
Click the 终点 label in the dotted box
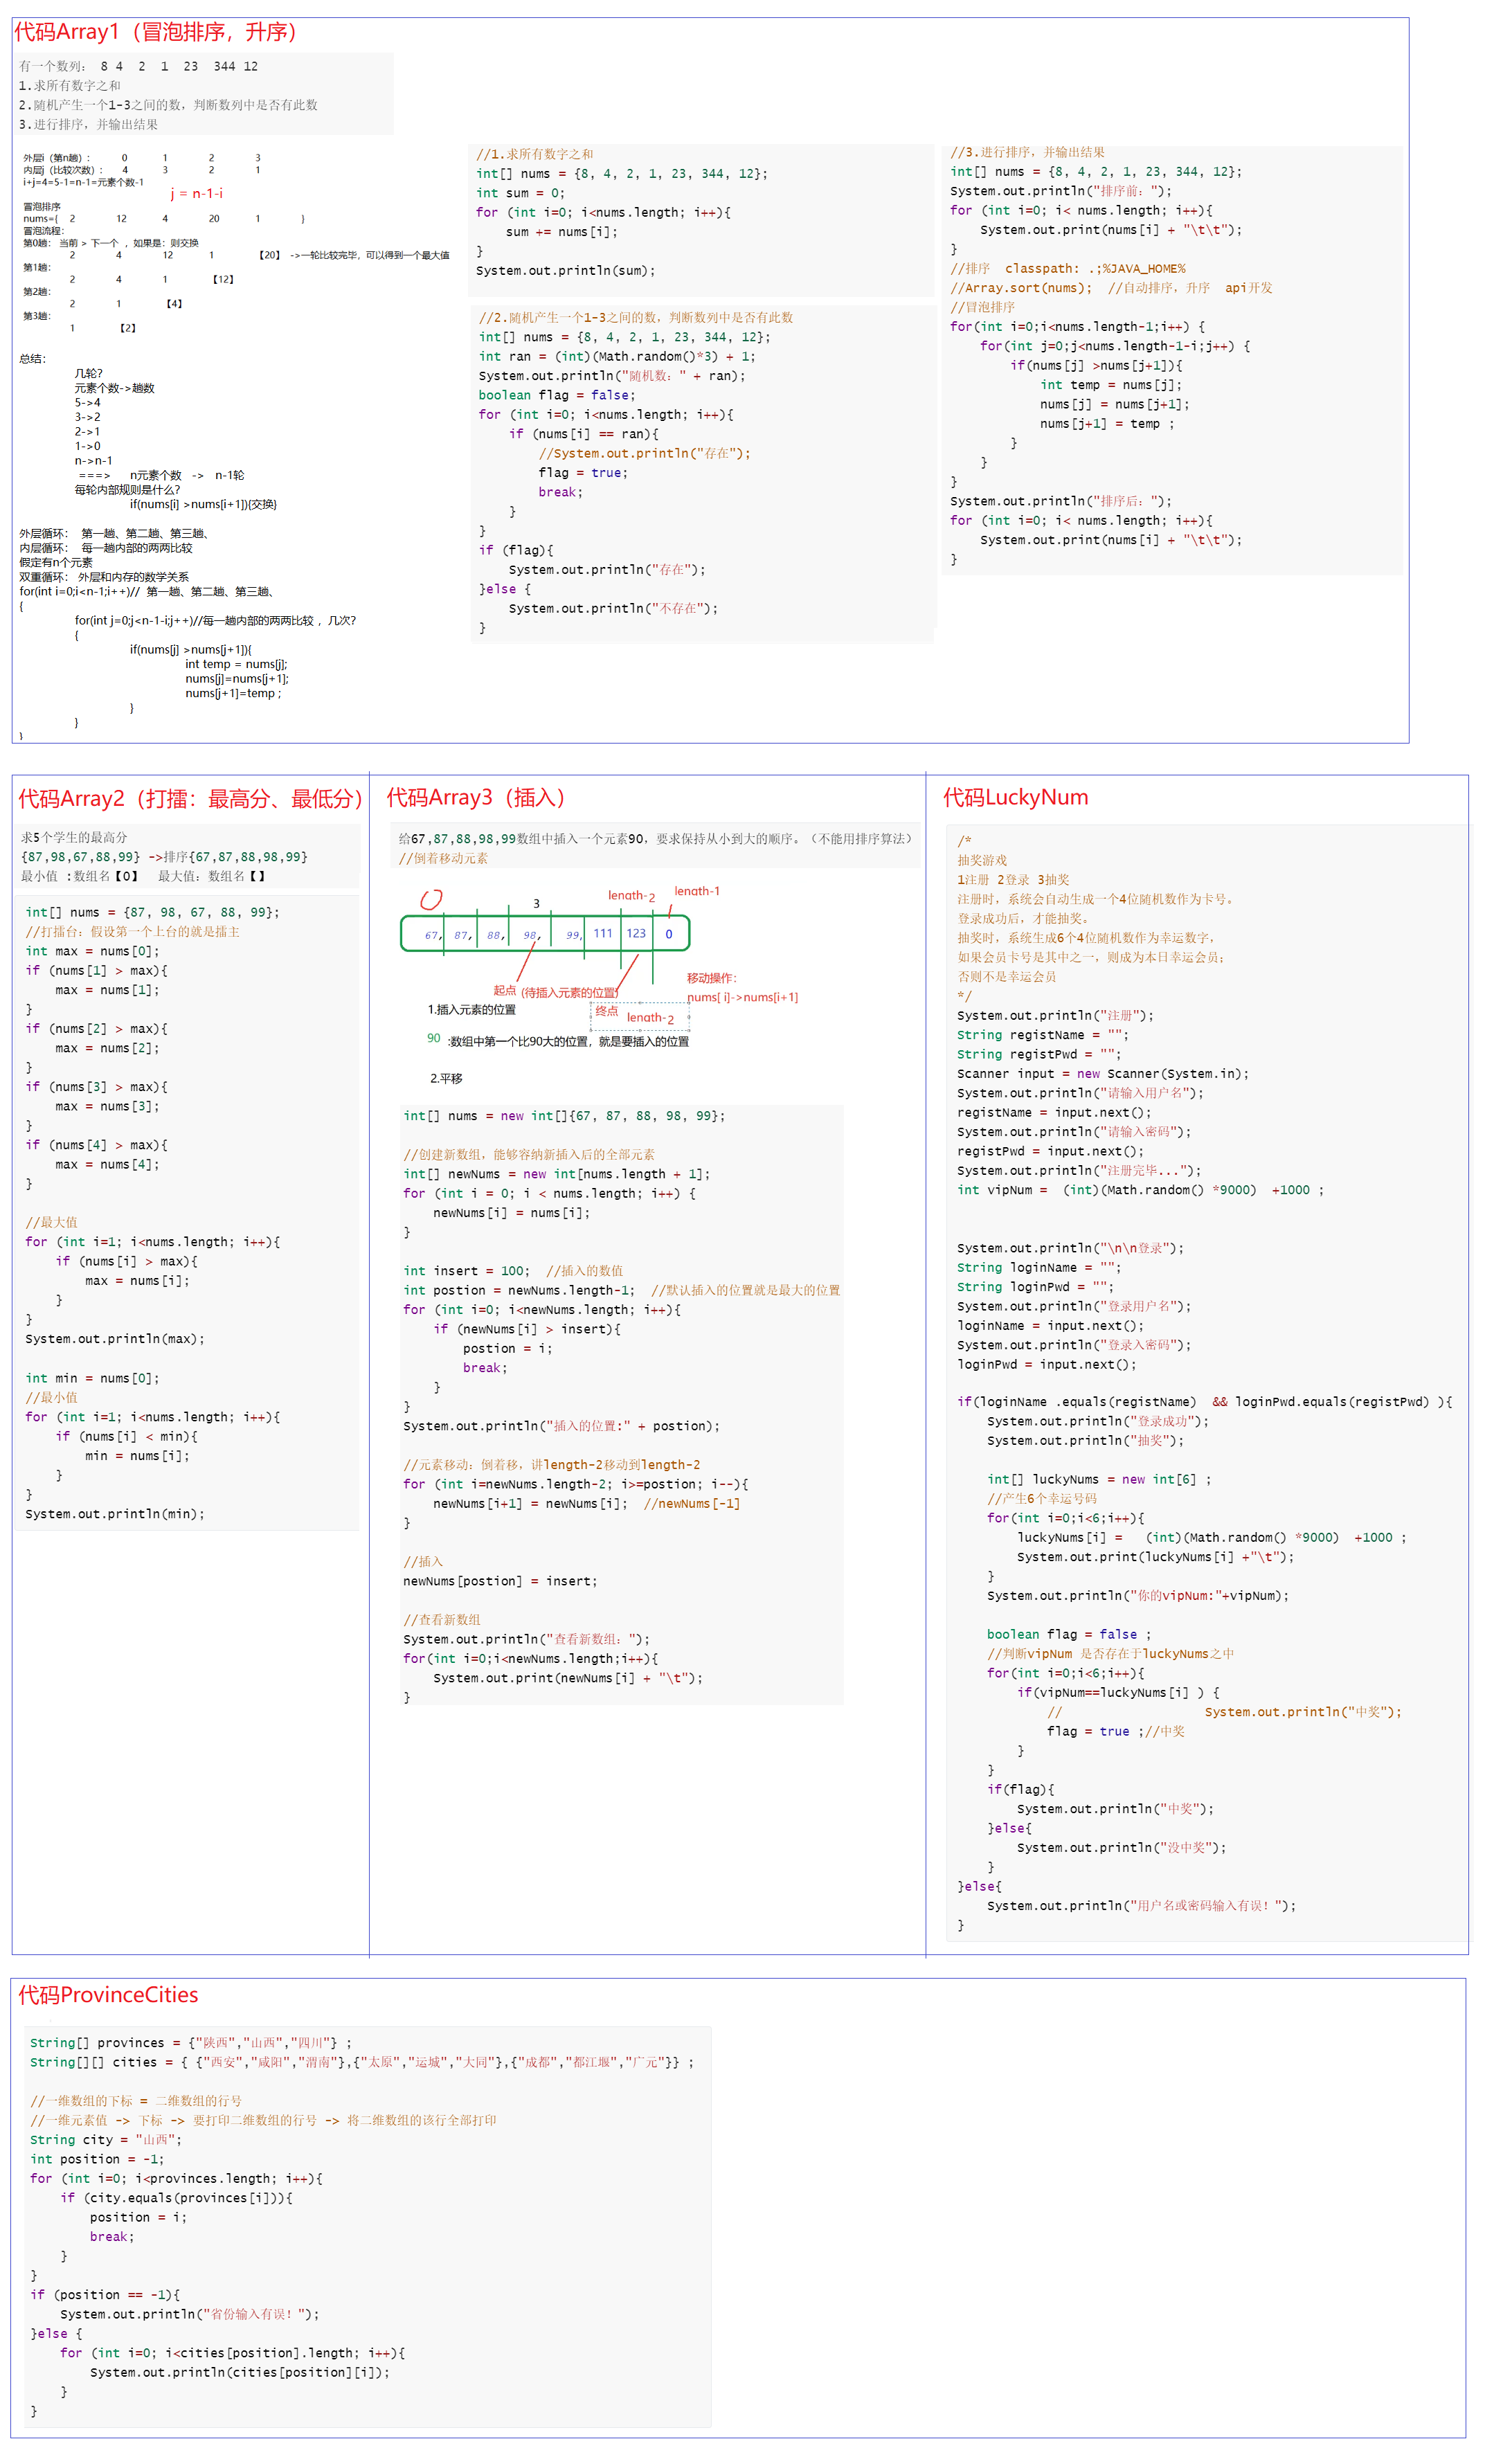click(x=606, y=1011)
